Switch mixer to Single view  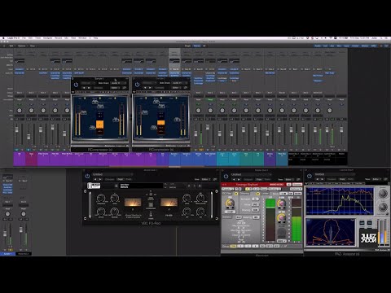pos(187,46)
